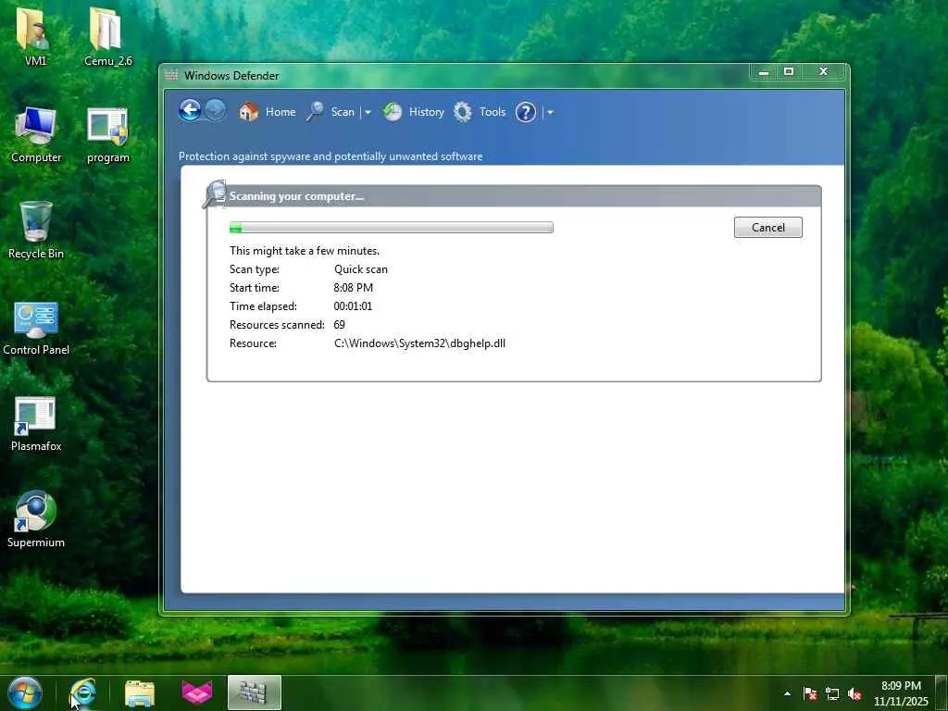Click the Action Center flag icon
The image size is (948, 711).
[810, 693]
